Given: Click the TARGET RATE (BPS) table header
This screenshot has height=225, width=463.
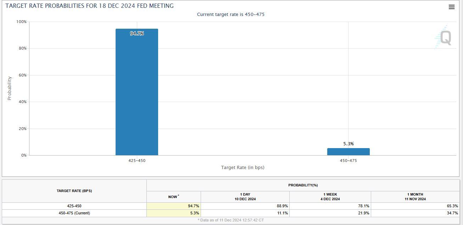Looking at the screenshot, I should 74,191.
